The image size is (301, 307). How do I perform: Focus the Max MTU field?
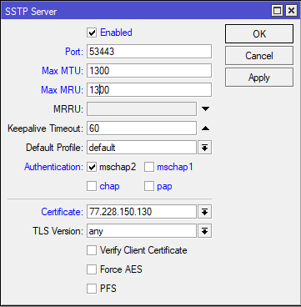point(149,71)
